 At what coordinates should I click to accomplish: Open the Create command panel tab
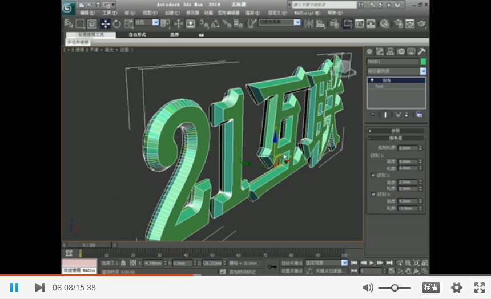(370, 51)
